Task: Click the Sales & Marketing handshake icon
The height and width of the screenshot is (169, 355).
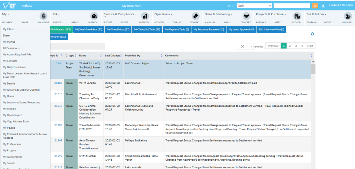Action: [x=246, y=16]
